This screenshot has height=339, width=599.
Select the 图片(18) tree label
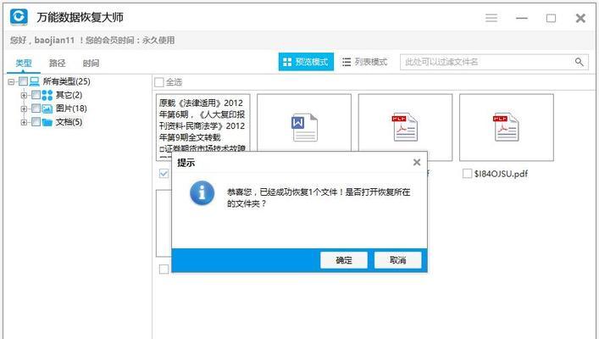click(71, 108)
